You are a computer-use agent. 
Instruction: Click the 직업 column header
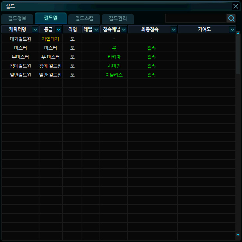(x=72, y=29)
